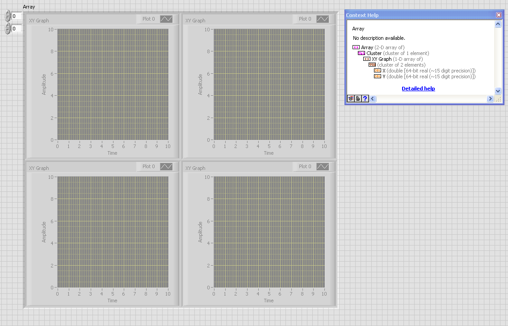This screenshot has width=508, height=326.
Task: Close the Context Help window
Action: 499,15
